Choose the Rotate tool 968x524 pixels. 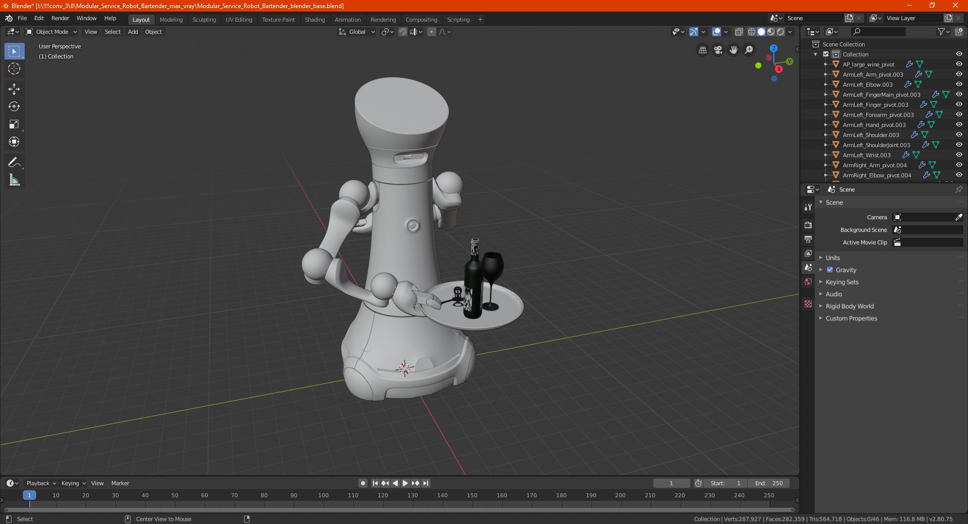(x=14, y=106)
